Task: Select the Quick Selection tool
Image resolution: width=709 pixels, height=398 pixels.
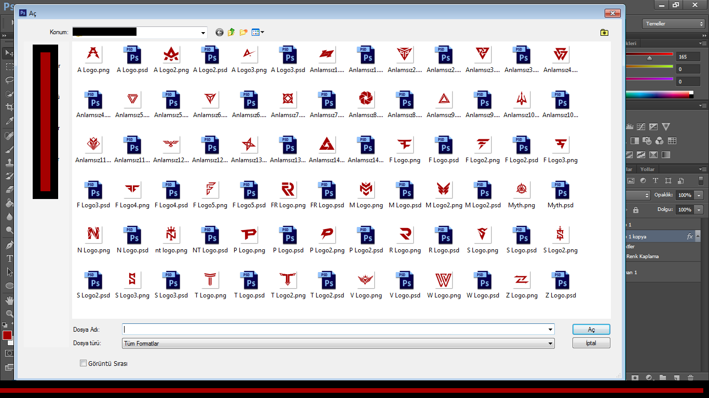Action: click(9, 94)
